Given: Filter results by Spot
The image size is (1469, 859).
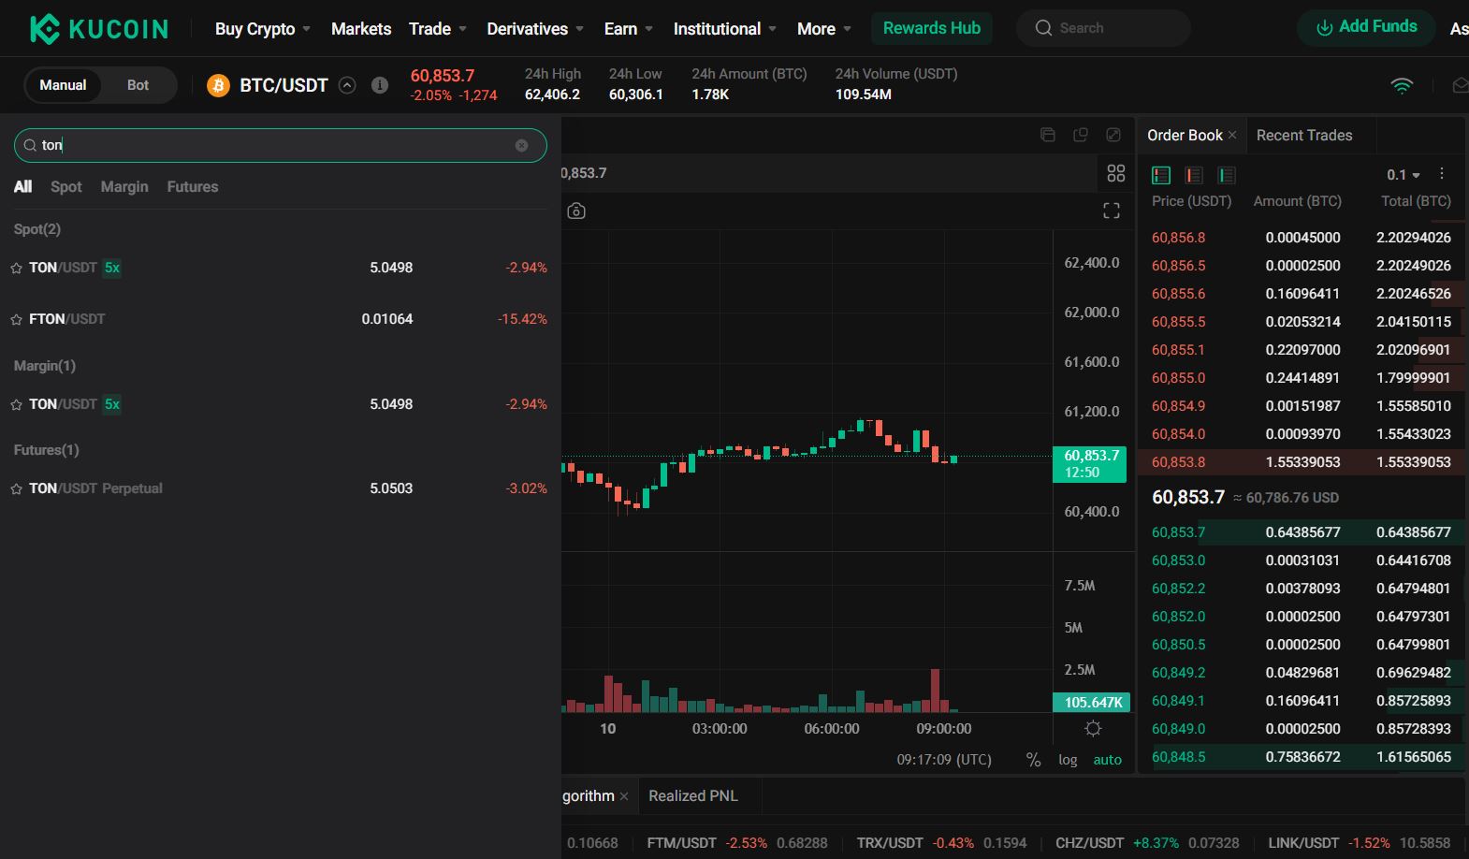Looking at the screenshot, I should click(66, 187).
